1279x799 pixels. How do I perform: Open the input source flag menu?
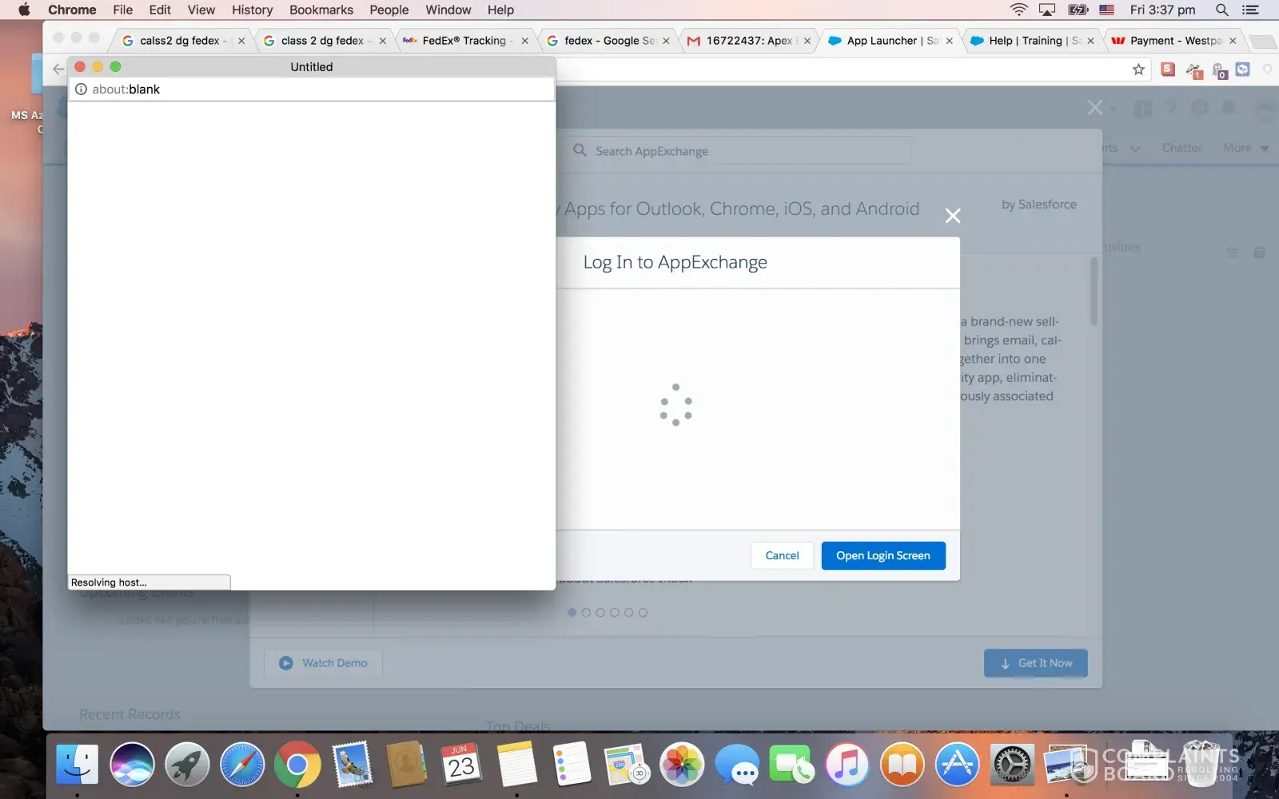(1107, 10)
